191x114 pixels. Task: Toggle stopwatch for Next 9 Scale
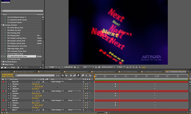coord(8,96)
